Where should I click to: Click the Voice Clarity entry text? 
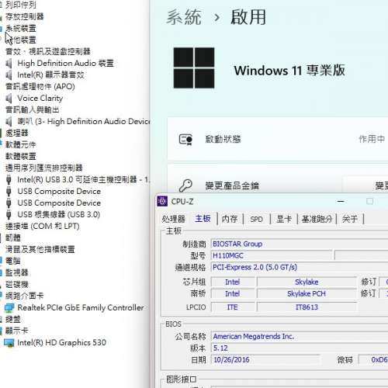tap(40, 99)
